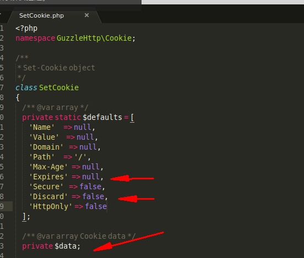
Task: Click the 'class' keyword
Action: [26, 87]
